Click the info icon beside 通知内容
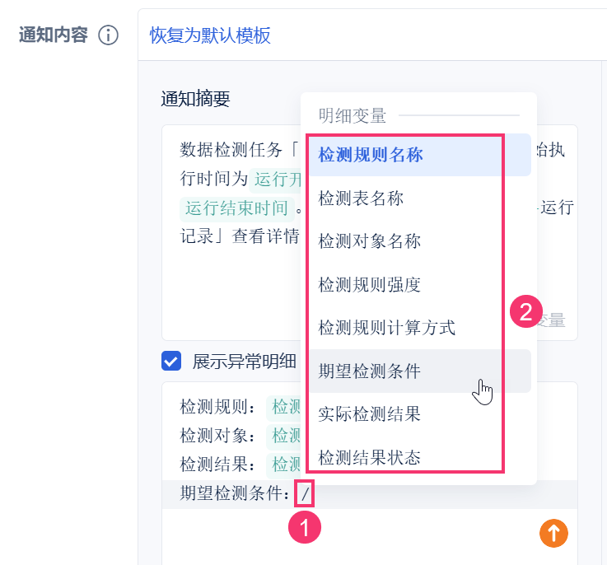607x565 pixels. tap(108, 35)
